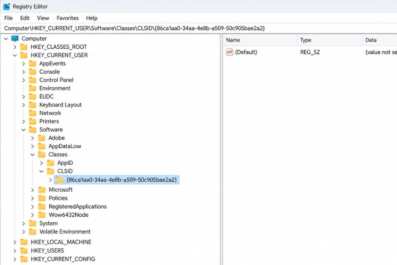
Task: Collapse the Computer root node
Action: point(6,39)
